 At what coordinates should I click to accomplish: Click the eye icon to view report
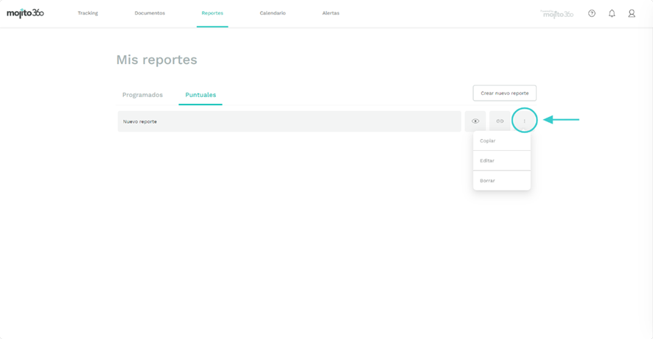coord(475,121)
